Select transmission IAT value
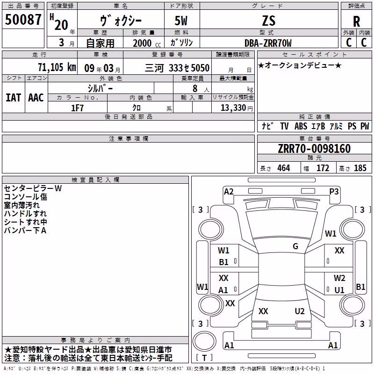Viewport: 374px width, 374px height. coord(14,98)
